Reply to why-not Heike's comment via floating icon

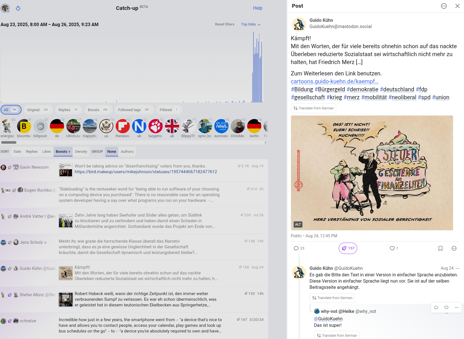coord(436,308)
